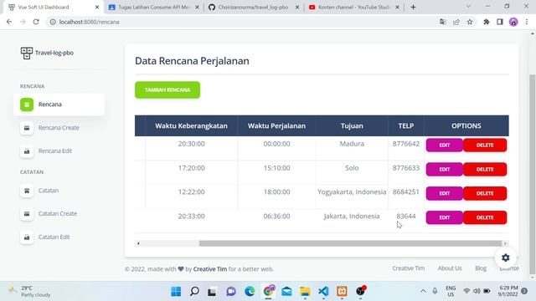Delete the Yogyakarta, Indonesia row
This screenshot has width=536, height=301.
tap(485, 193)
